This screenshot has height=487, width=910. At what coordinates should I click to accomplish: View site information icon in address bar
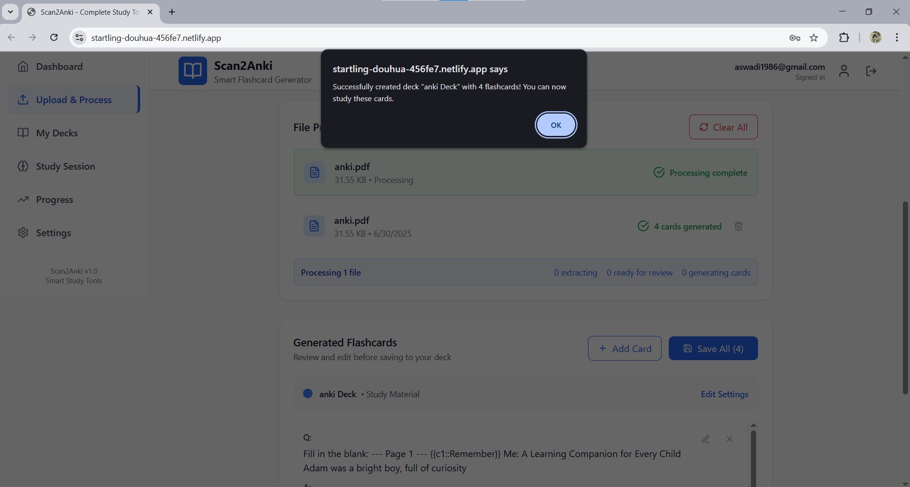tap(79, 38)
